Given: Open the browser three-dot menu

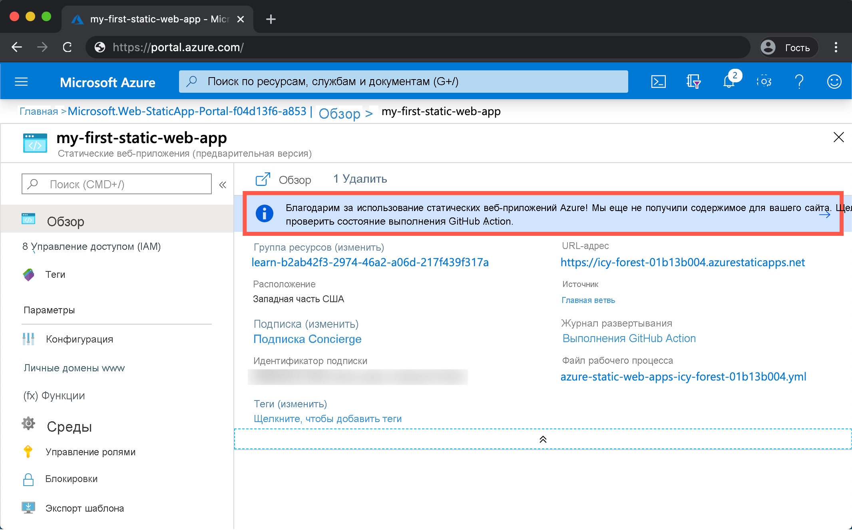Looking at the screenshot, I should (836, 47).
